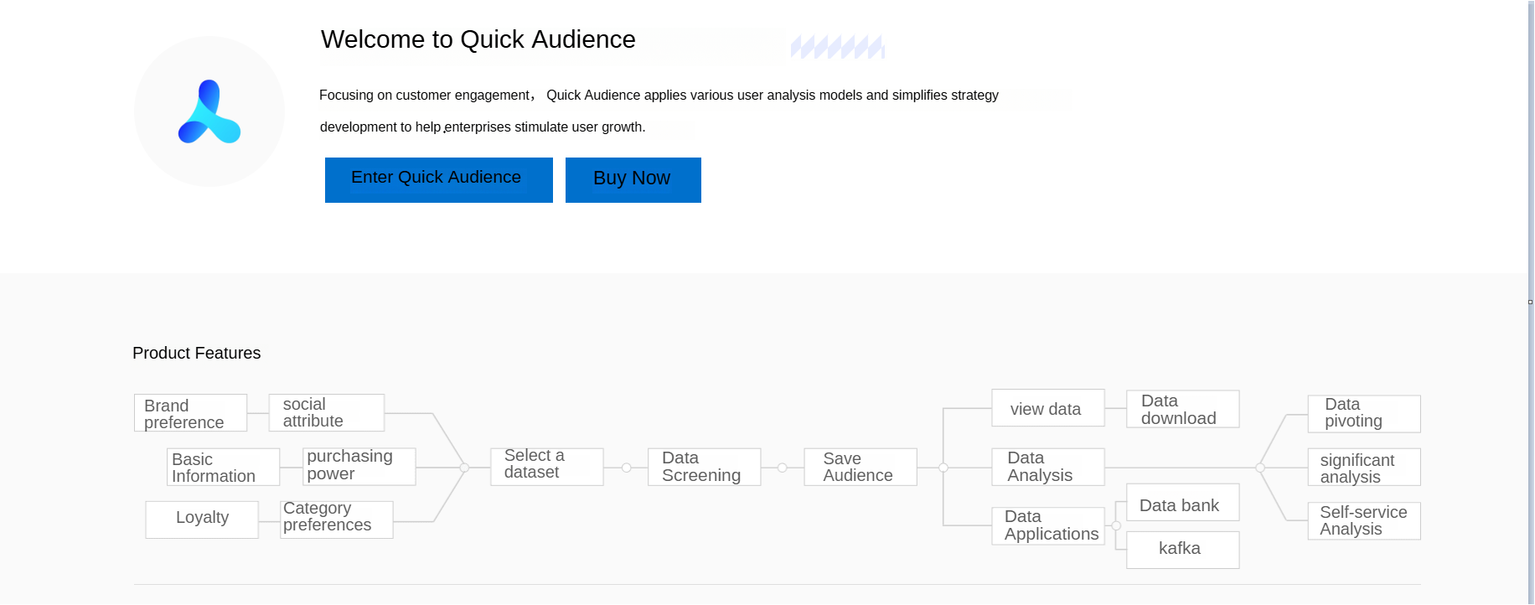Select the Save Audience step

coord(860,467)
